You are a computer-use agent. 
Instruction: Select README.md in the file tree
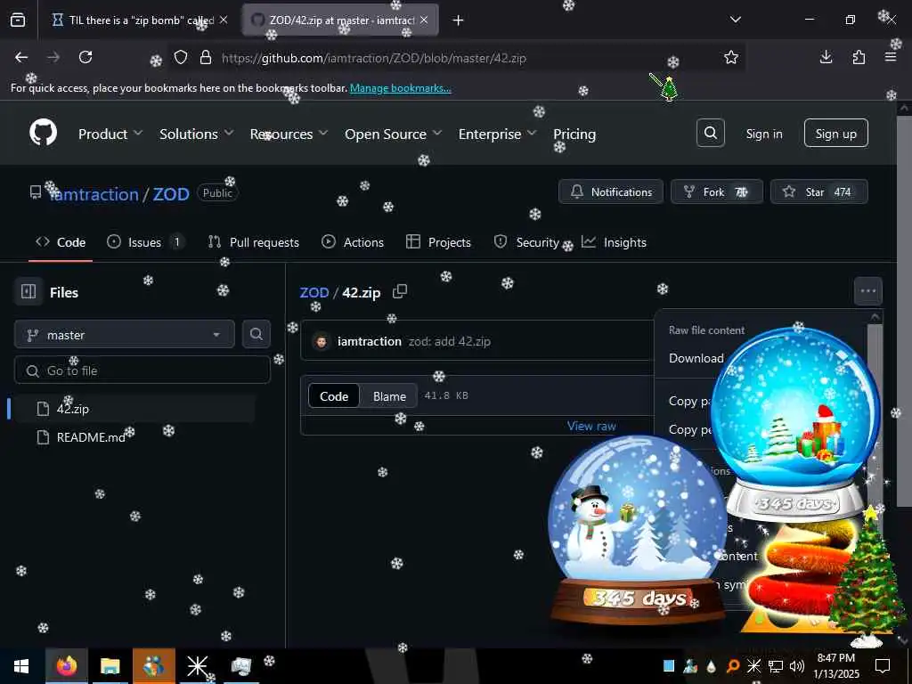click(134, 437)
